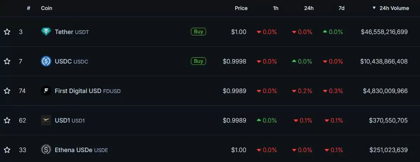Buy Tether using the Buy button
The width and height of the screenshot is (420, 162).
click(198, 31)
